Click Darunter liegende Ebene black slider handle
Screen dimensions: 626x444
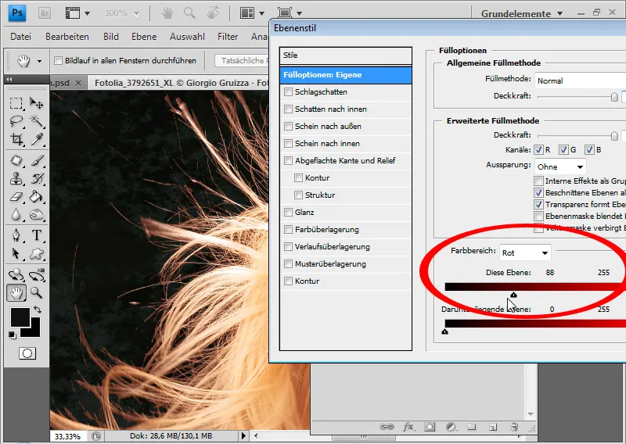tap(444, 331)
